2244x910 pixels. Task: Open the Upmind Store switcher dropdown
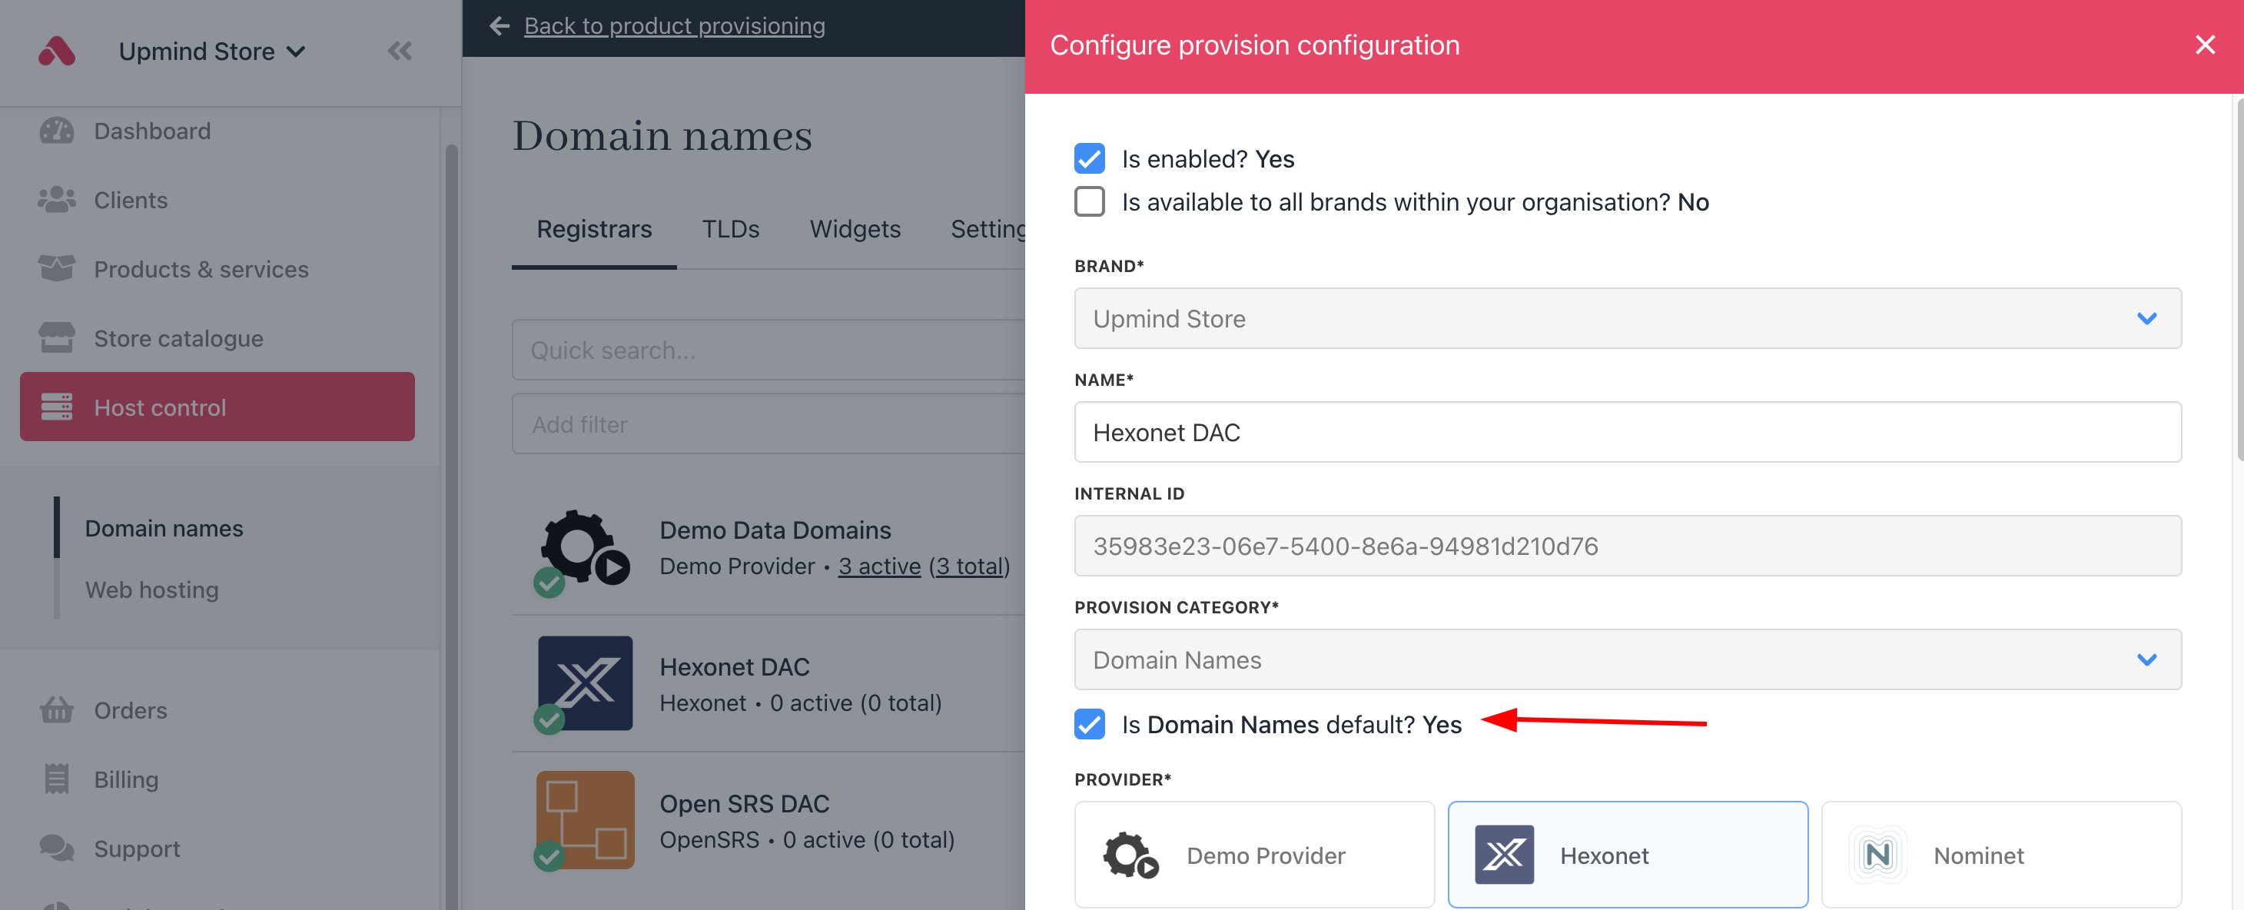pyautogui.click(x=211, y=51)
